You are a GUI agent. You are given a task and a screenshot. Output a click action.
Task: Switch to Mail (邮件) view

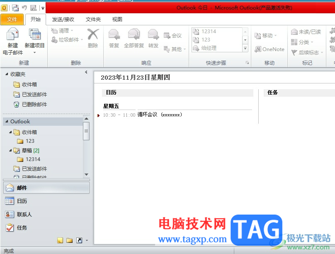(x=46, y=188)
